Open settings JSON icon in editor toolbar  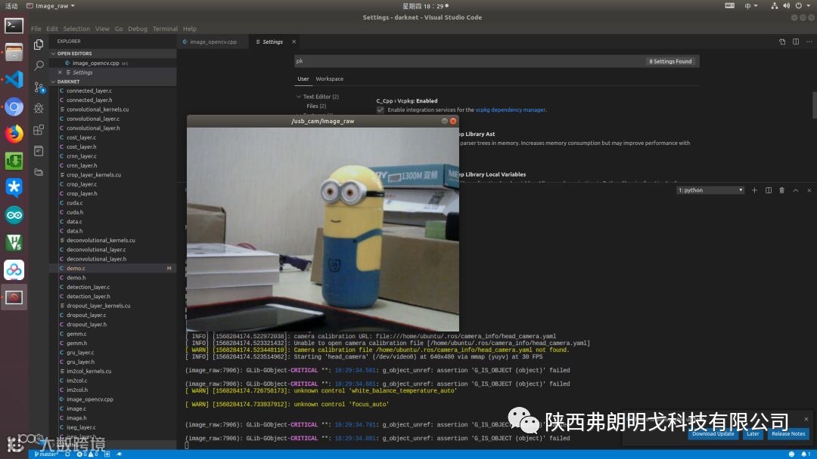[782, 42]
